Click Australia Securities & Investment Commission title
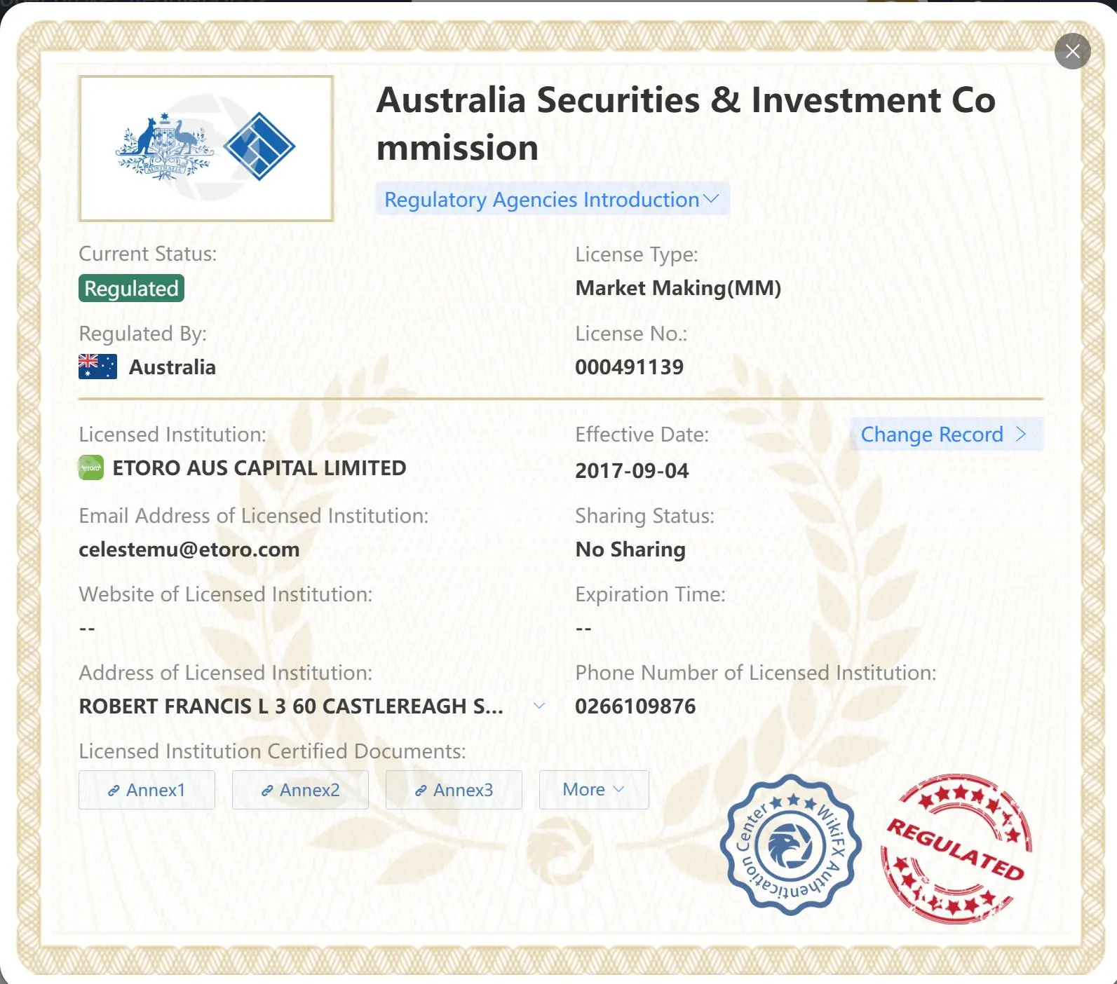The height and width of the screenshot is (984, 1117). pos(686,123)
